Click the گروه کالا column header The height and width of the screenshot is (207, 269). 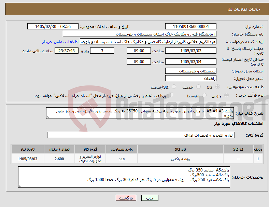90,149
